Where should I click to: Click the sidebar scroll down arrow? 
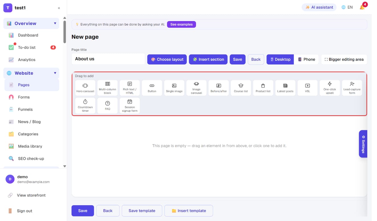tap(64, 166)
